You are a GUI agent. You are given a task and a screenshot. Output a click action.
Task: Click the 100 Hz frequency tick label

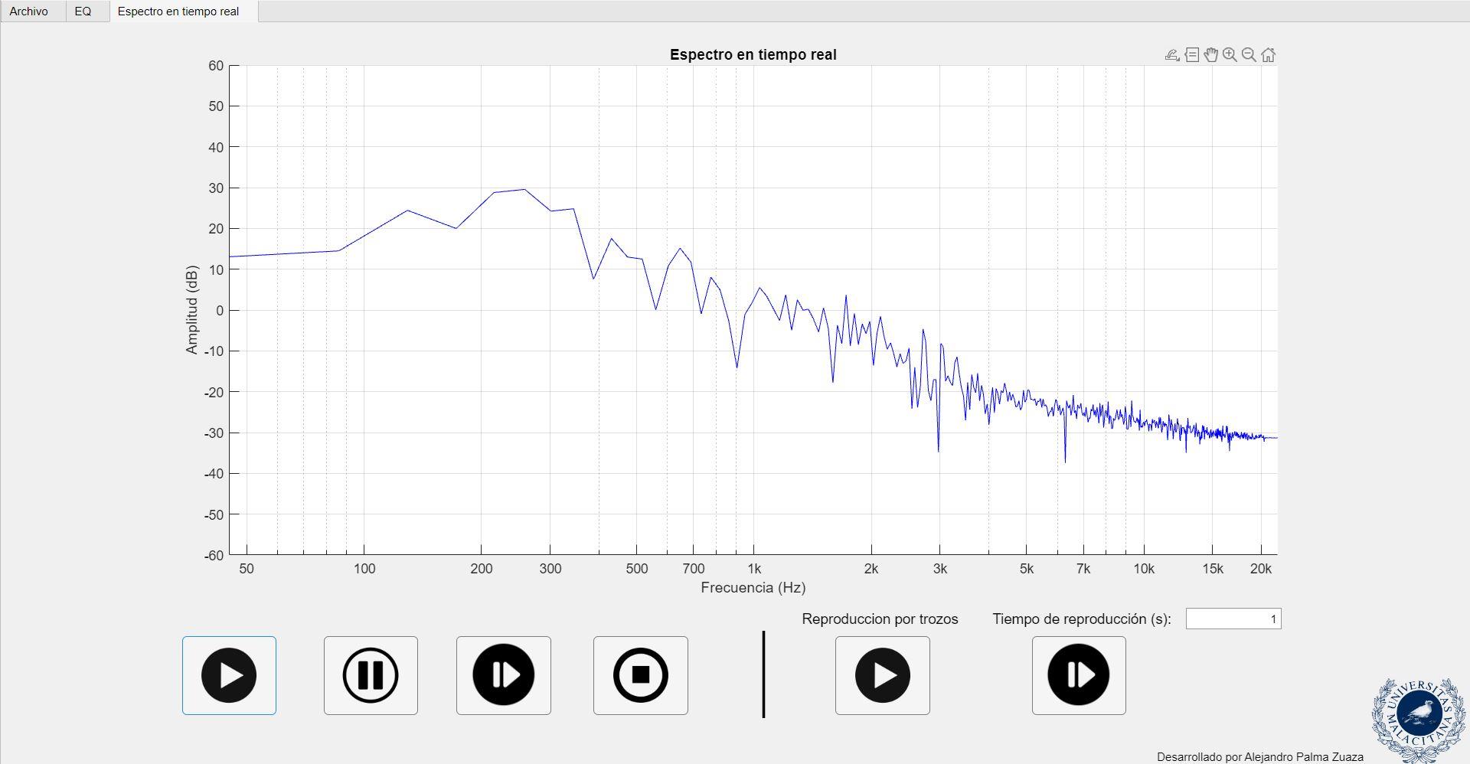[364, 569]
